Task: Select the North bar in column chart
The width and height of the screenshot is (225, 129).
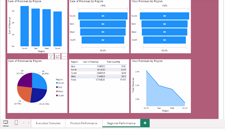Action: coord(24,26)
